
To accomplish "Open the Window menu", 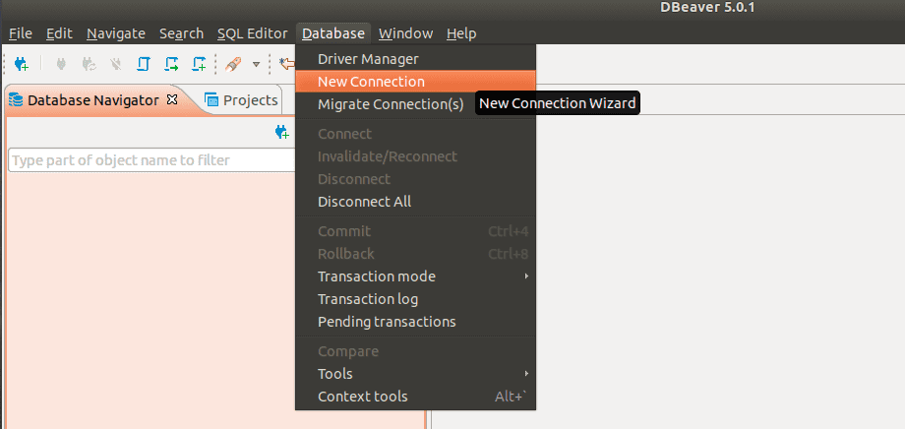I will coord(405,33).
